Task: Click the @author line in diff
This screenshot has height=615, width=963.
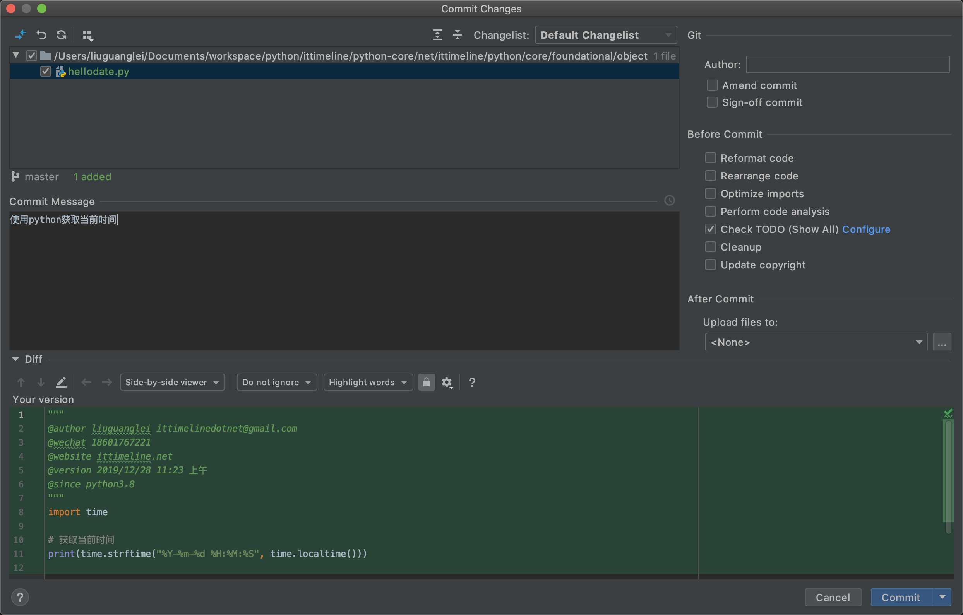Action: click(x=172, y=429)
